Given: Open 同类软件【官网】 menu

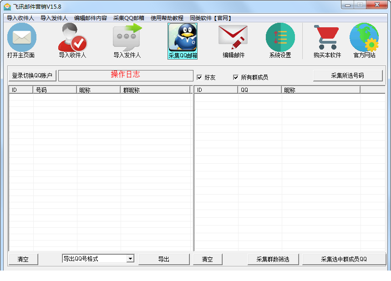Looking at the screenshot, I should click(211, 18).
